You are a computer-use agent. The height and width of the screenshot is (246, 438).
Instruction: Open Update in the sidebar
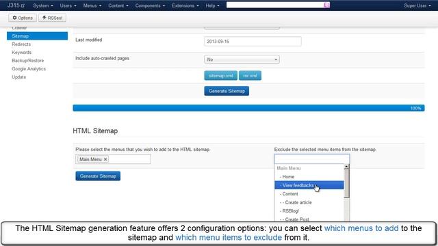(18, 77)
